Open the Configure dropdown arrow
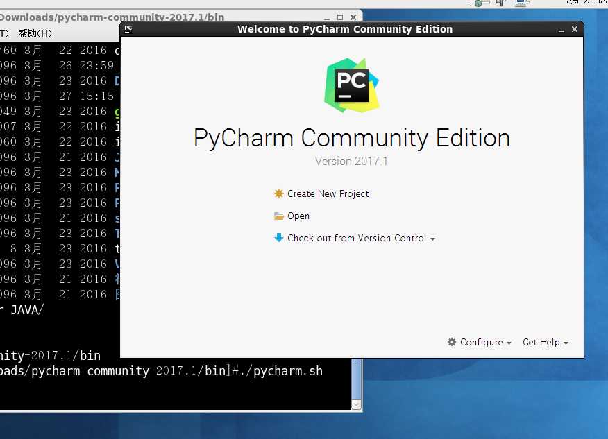This screenshot has height=439, width=608. point(509,343)
